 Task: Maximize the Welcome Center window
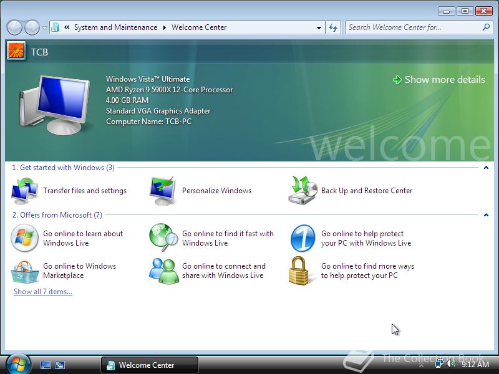[465, 11]
